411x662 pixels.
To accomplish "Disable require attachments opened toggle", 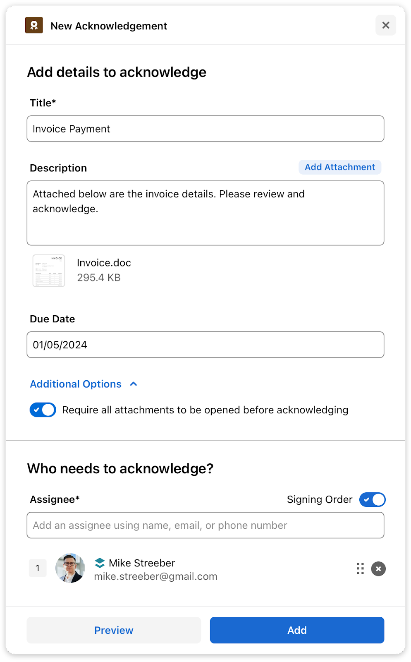I will pos(43,410).
